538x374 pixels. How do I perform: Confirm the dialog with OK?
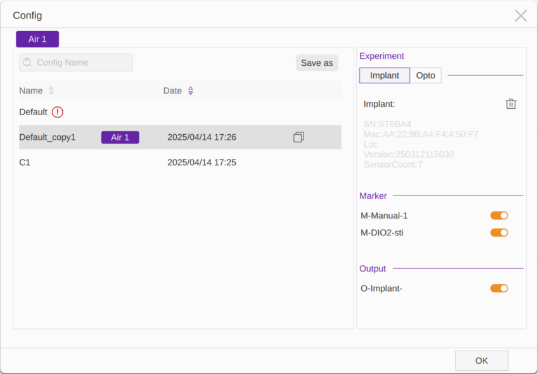click(x=482, y=361)
